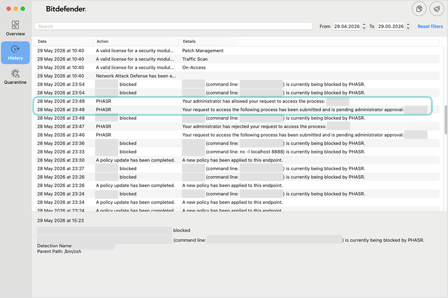This screenshot has width=448, height=298.
Task: Focus the Search field
Action: click(x=173, y=26)
